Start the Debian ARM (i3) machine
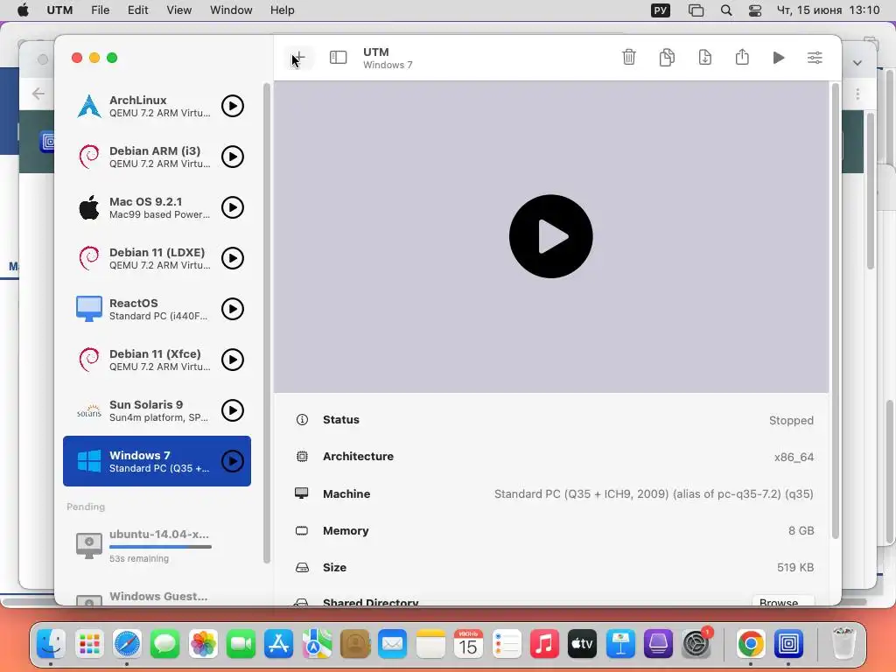This screenshot has width=896, height=672. coord(233,157)
